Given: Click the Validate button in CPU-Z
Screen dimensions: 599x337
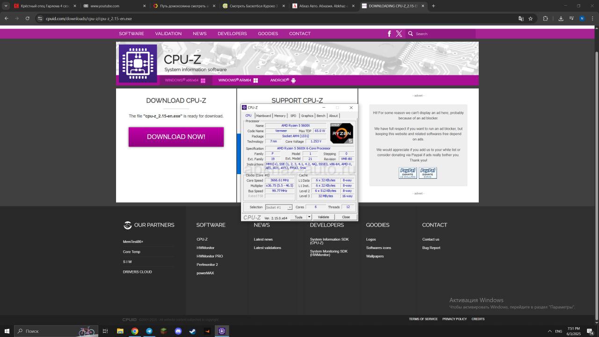Looking at the screenshot, I should pos(323,217).
